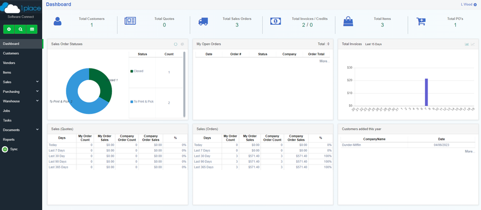The image size is (481, 210).
Task: Click the Order Total column header
Action: coord(316,54)
